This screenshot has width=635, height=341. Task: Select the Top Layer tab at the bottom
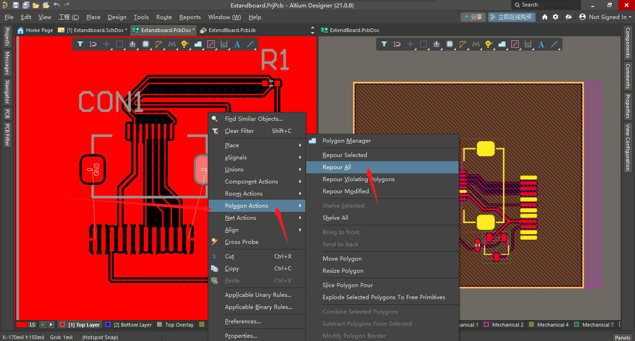coord(79,324)
